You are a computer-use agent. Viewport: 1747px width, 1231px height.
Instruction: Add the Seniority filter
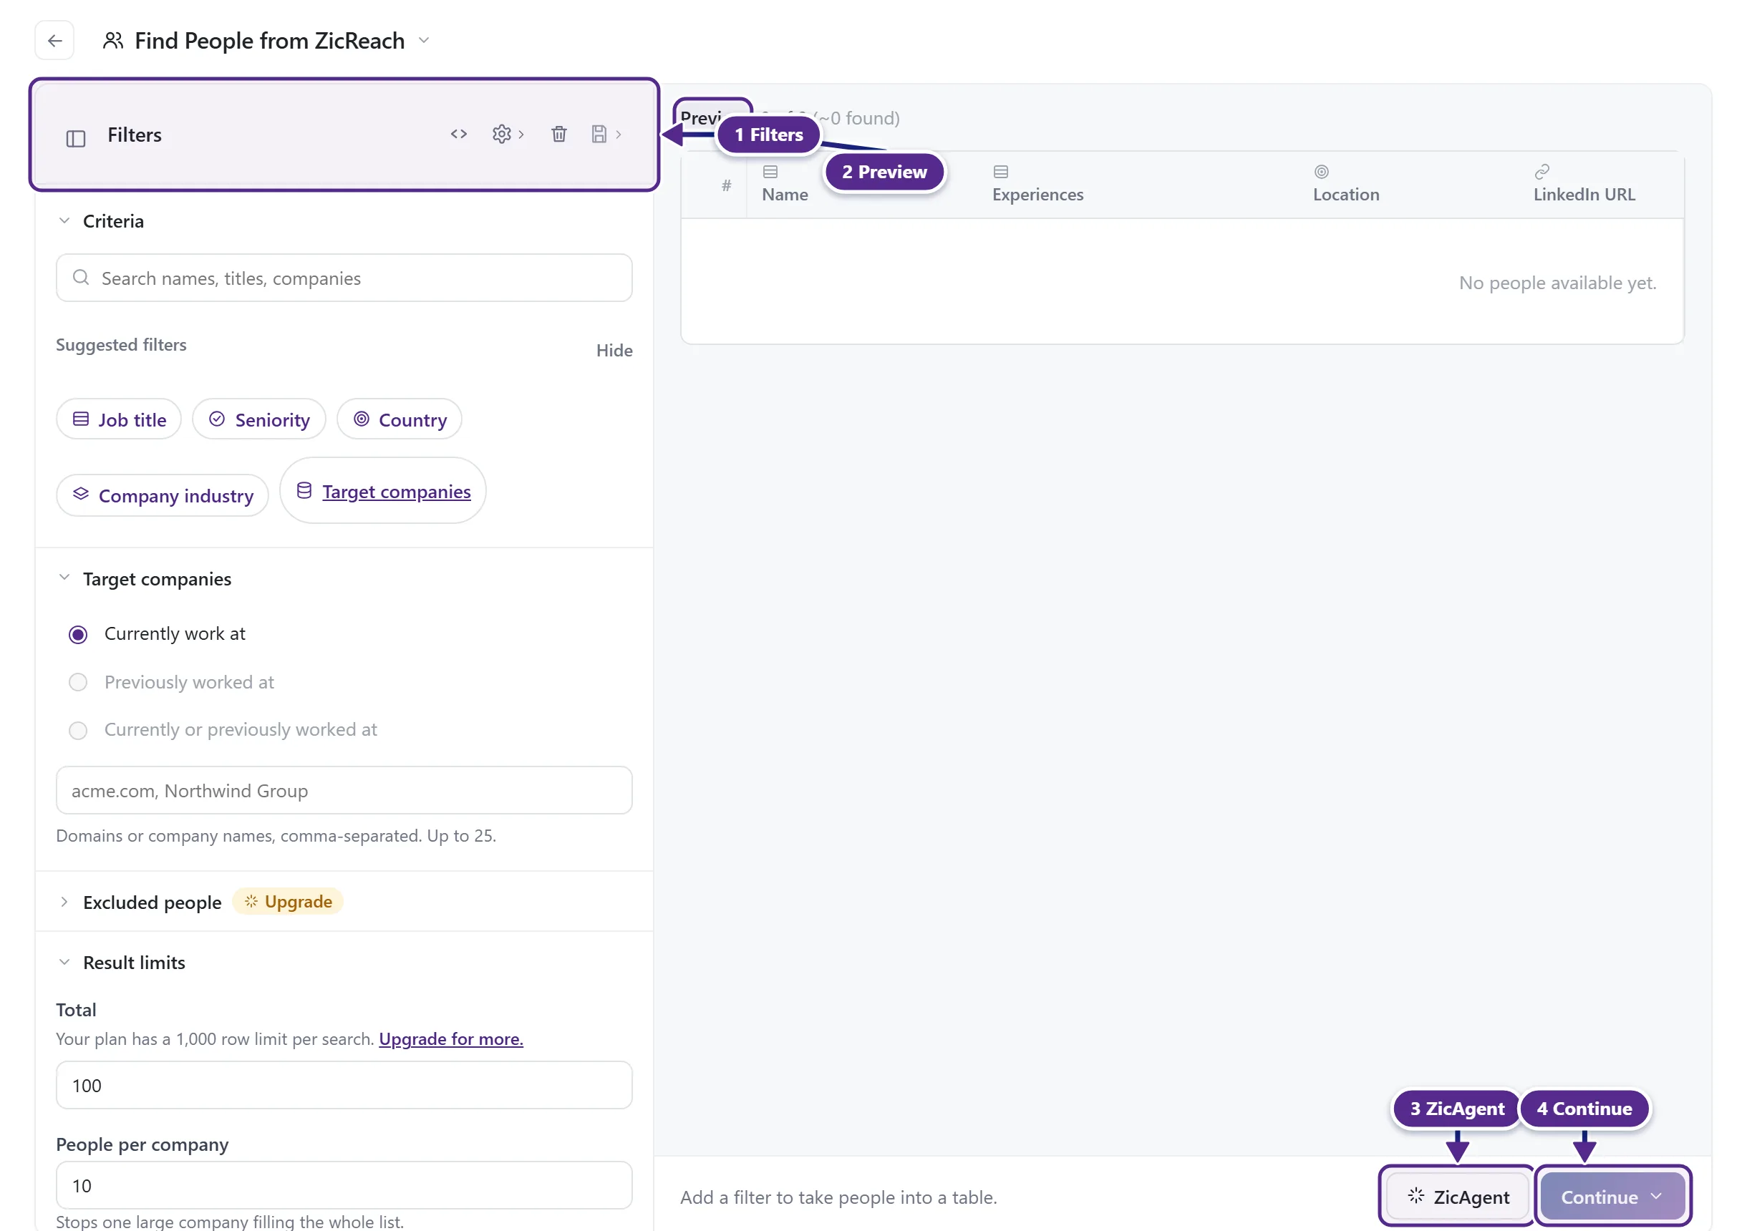[258, 419]
